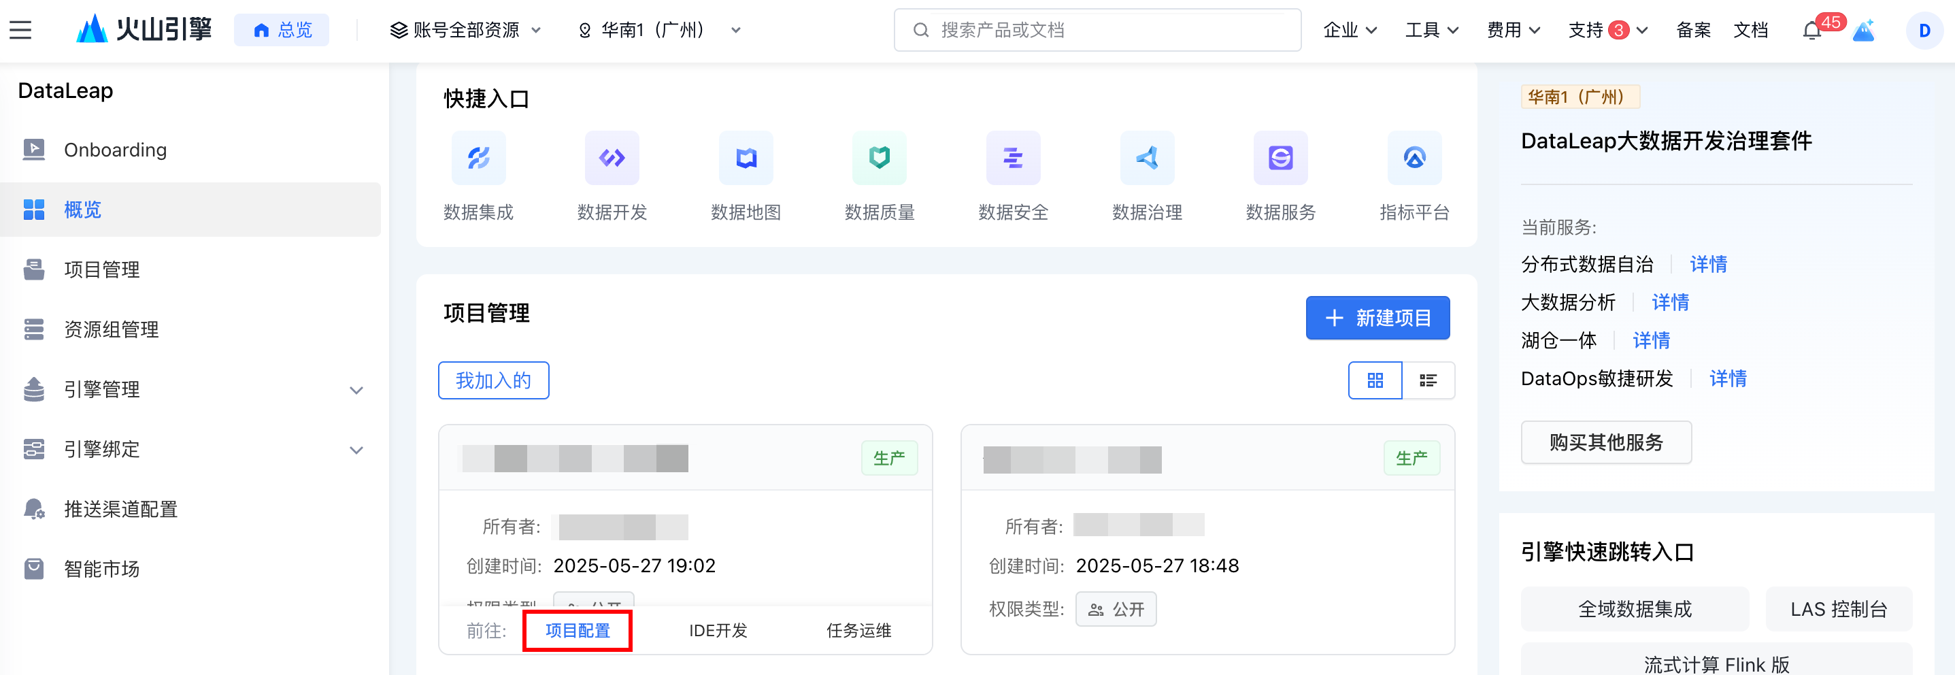The image size is (1955, 675).
Task: Open the project card created 2025-05-27 18:48
Action: click(1207, 539)
